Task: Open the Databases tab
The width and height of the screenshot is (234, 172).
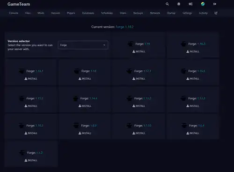Action: [x=88, y=13]
